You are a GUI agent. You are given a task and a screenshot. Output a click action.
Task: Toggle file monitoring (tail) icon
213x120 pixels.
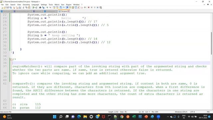pyautogui.click(x=85, y=7)
